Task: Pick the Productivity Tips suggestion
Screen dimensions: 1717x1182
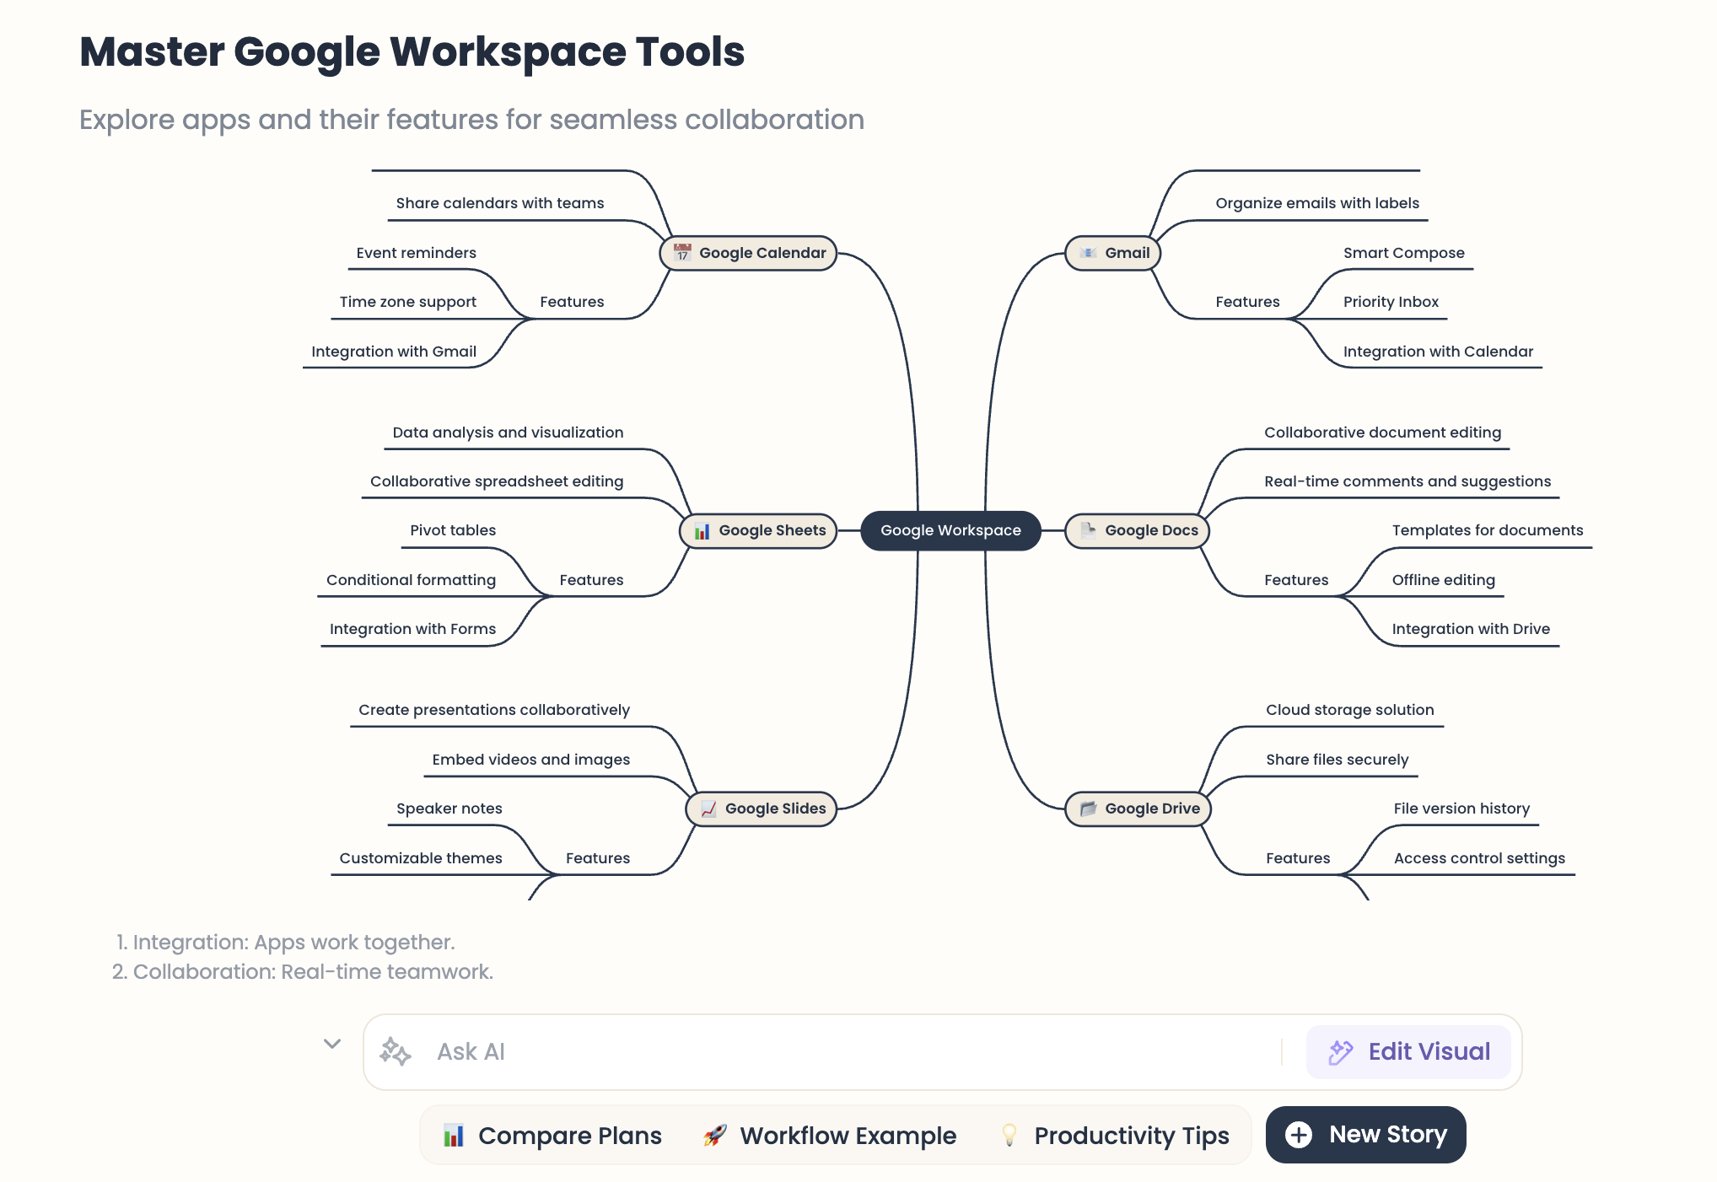Action: point(1114,1136)
